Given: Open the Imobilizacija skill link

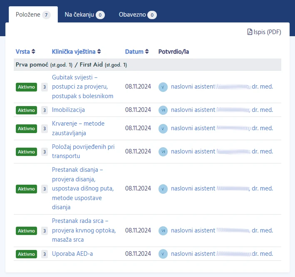Looking at the screenshot, I should 68,110.
